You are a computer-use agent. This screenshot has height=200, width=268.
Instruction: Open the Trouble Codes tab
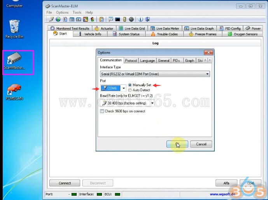pyautogui.click(x=165, y=34)
